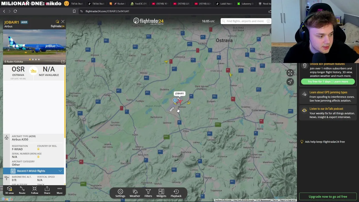Toggle fullscreen map view
Viewport: 359px width, 202px height.
coord(290,73)
